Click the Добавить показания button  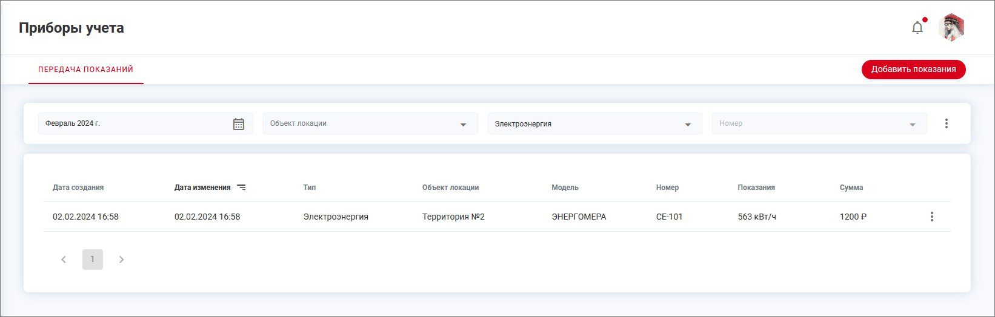point(913,70)
